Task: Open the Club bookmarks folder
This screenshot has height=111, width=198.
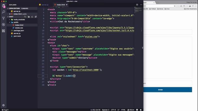Action: tap(167, 9)
